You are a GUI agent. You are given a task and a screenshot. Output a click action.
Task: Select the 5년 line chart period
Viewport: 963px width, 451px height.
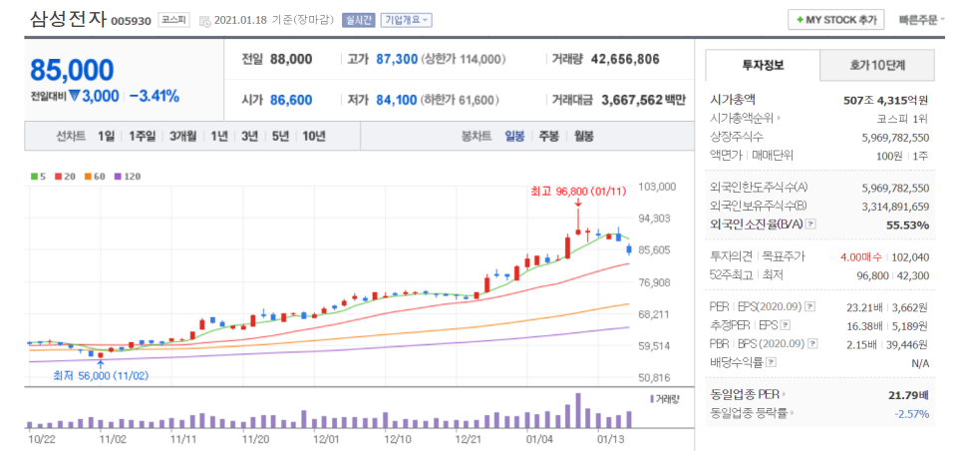(x=280, y=137)
